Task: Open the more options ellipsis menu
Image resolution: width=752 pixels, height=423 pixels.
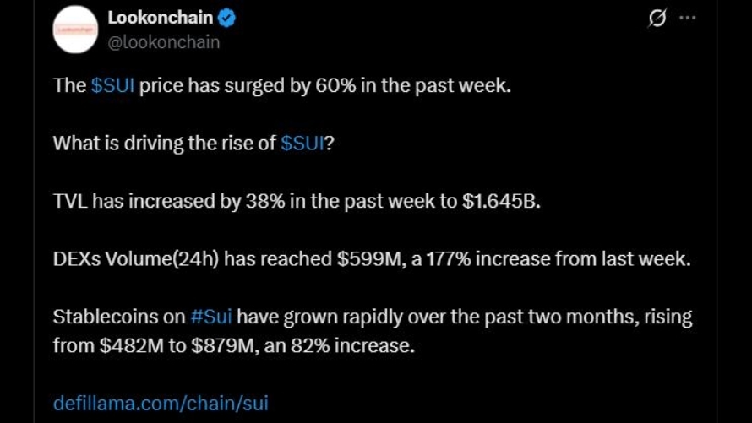Action: [688, 18]
